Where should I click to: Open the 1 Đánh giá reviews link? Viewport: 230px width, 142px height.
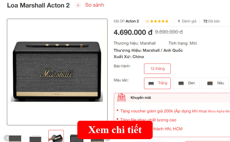(x=187, y=21)
